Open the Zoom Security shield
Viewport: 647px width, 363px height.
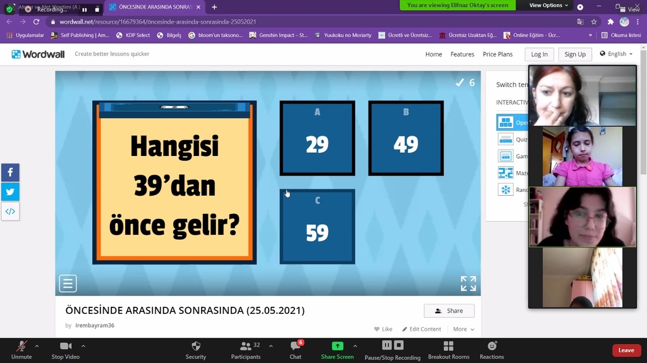click(196, 350)
